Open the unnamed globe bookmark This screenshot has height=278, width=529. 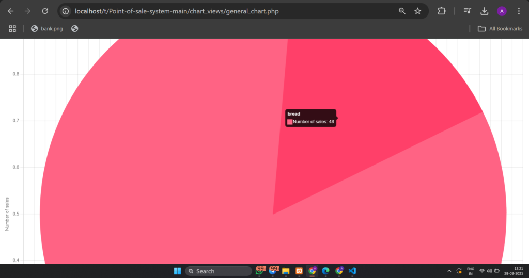click(x=74, y=29)
